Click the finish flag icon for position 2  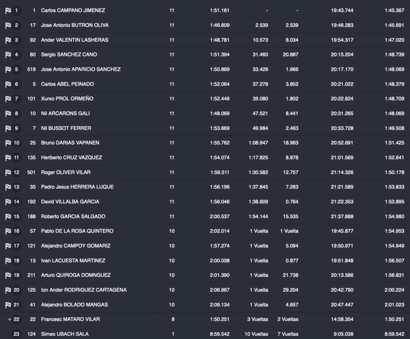(x=8, y=25)
